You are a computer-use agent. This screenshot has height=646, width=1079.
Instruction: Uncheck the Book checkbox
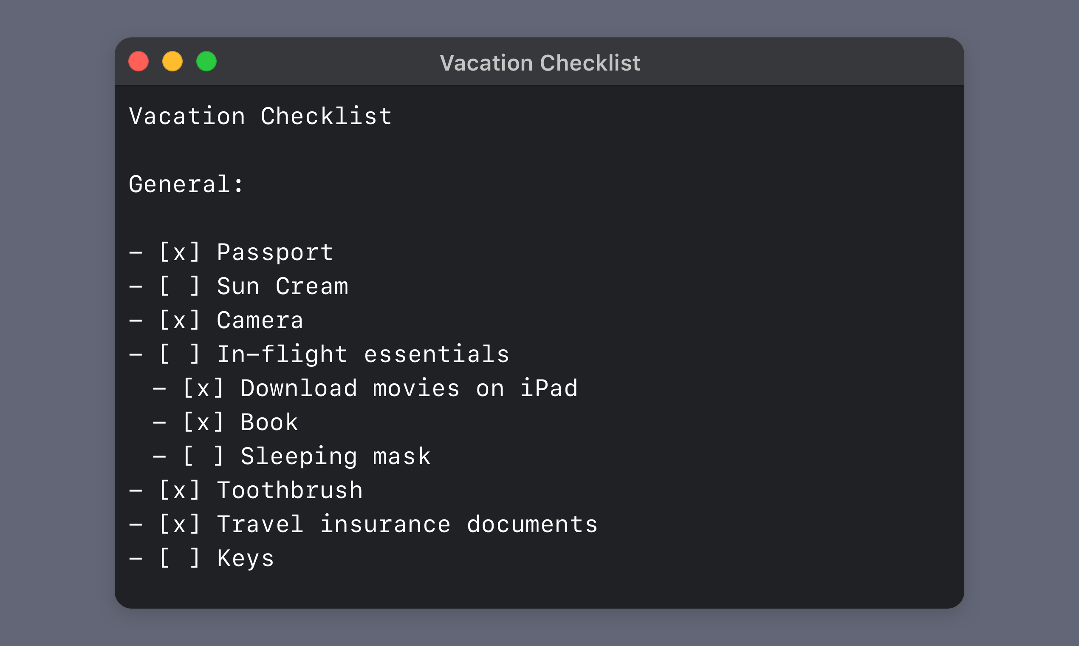pyautogui.click(x=203, y=422)
